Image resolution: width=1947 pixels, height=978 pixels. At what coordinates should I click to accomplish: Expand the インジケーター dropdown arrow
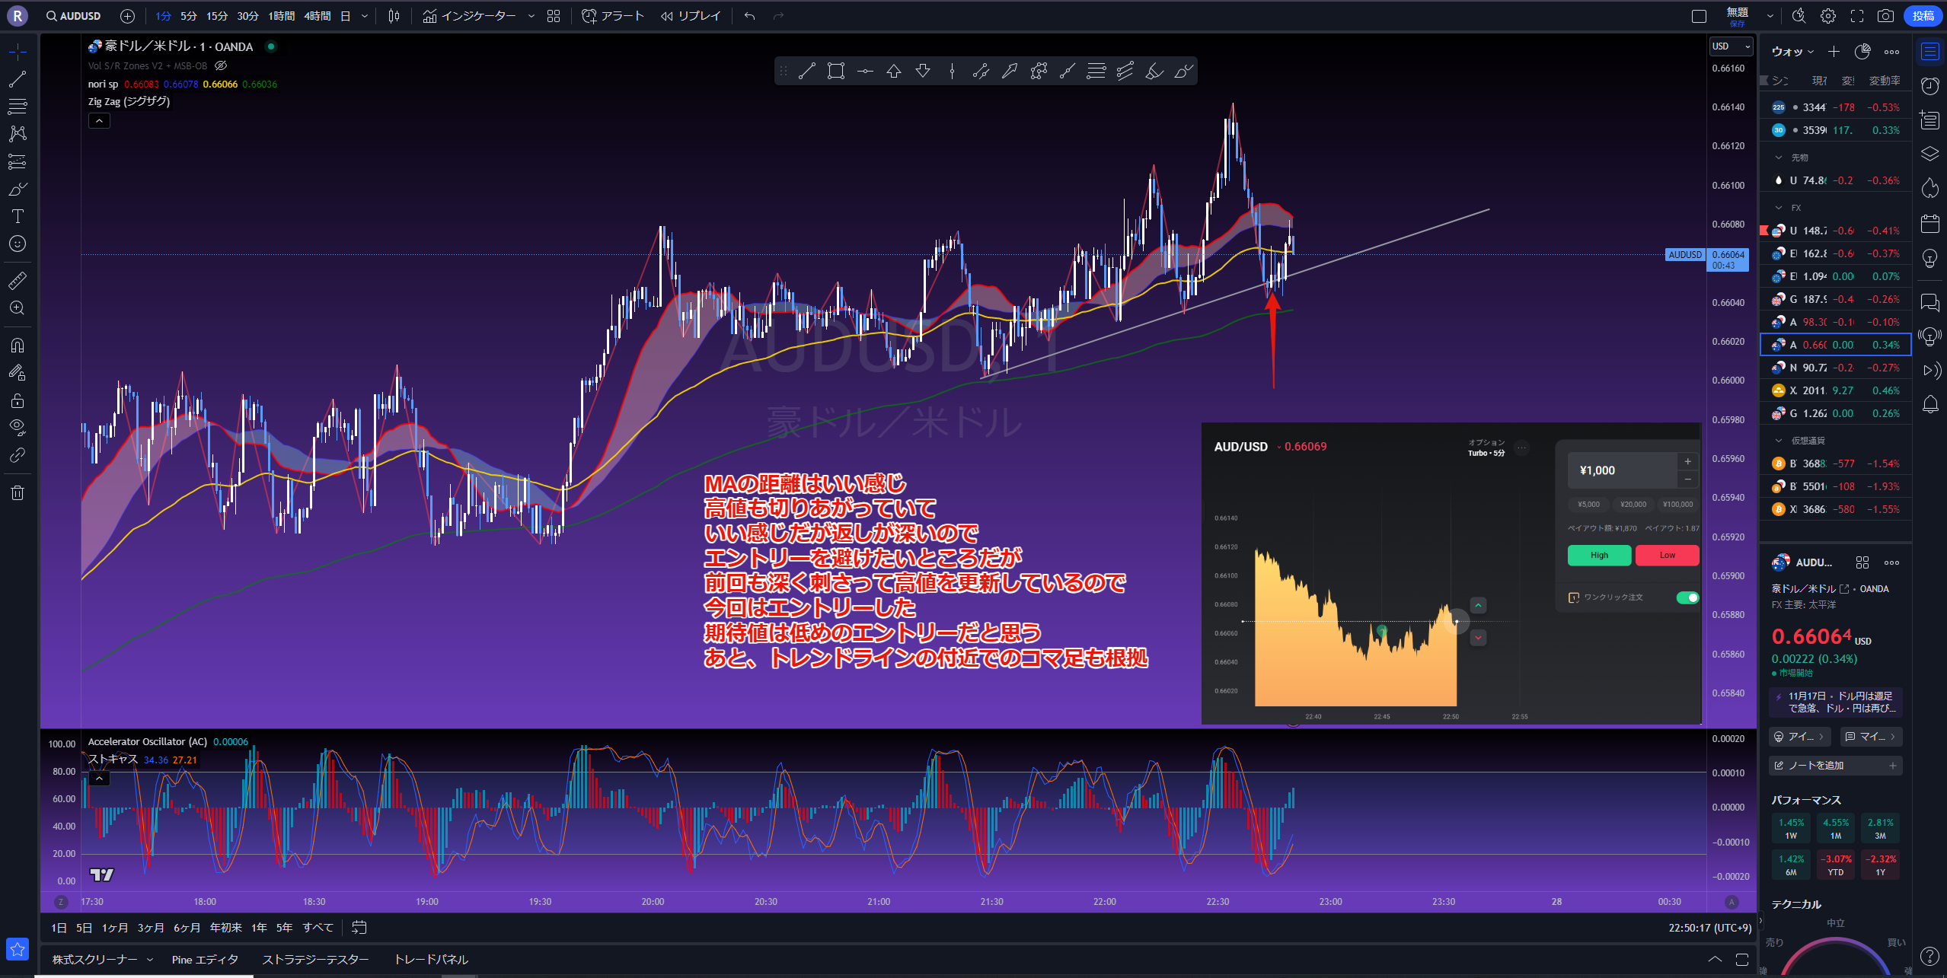point(531,16)
